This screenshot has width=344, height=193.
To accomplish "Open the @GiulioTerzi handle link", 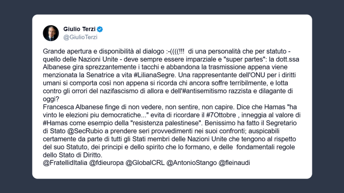I will click(x=80, y=38).
